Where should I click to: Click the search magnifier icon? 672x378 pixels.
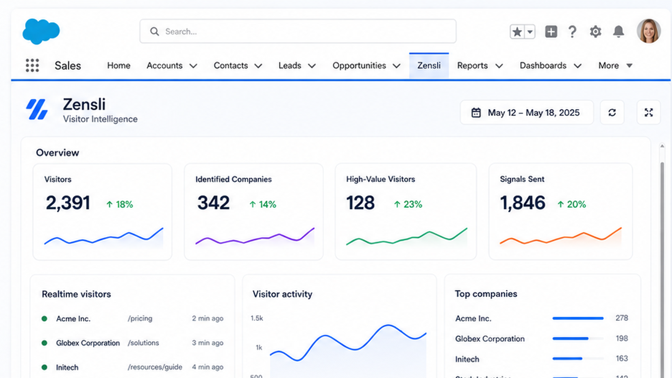pos(155,31)
